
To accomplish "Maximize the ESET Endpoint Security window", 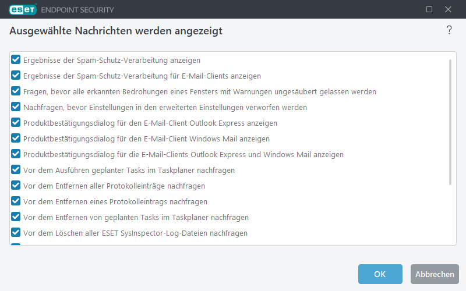I will point(429,9).
